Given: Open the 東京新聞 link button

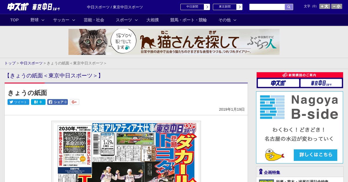Looking at the screenshot, I should point(224,7).
